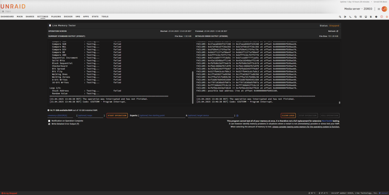The image size is (389, 195).
Task: Click the refresh icon next to Refresh
Action: click(x=337, y=31)
